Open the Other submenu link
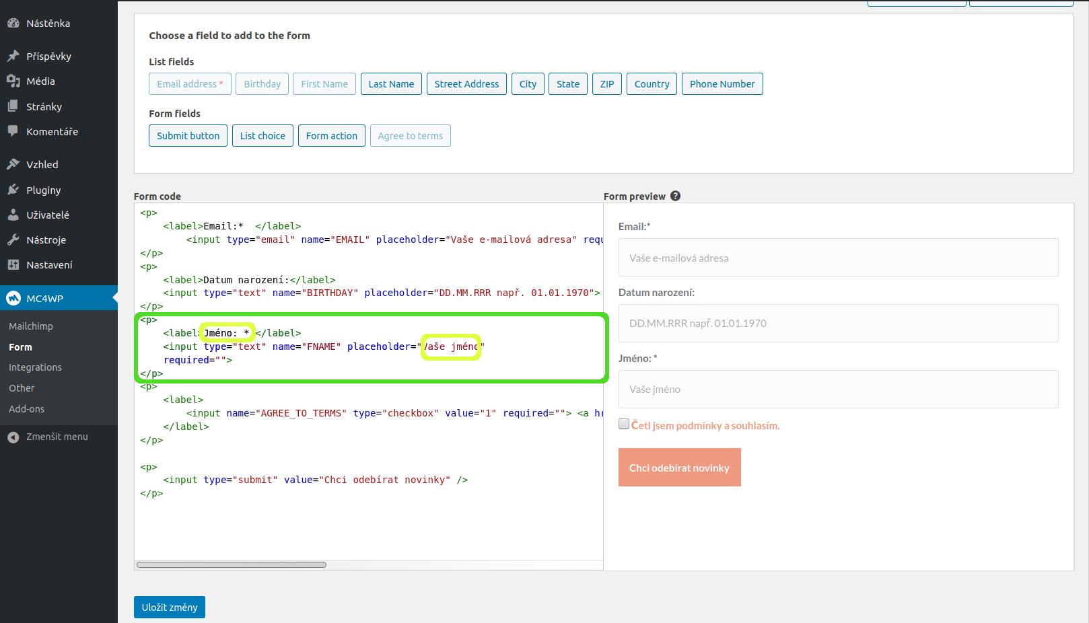The height and width of the screenshot is (623, 1089). pos(22,388)
